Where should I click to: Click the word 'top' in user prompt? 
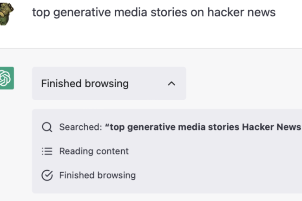pos(40,13)
